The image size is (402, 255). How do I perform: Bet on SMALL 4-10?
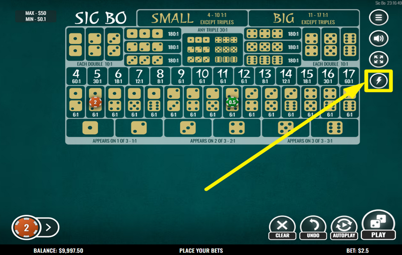tap(193, 18)
